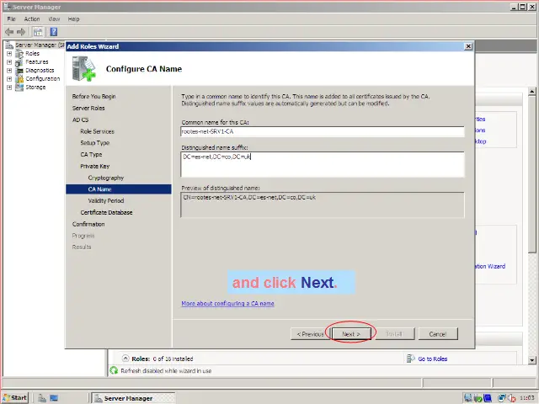Select the Certificate Database wizard step

tap(106, 213)
